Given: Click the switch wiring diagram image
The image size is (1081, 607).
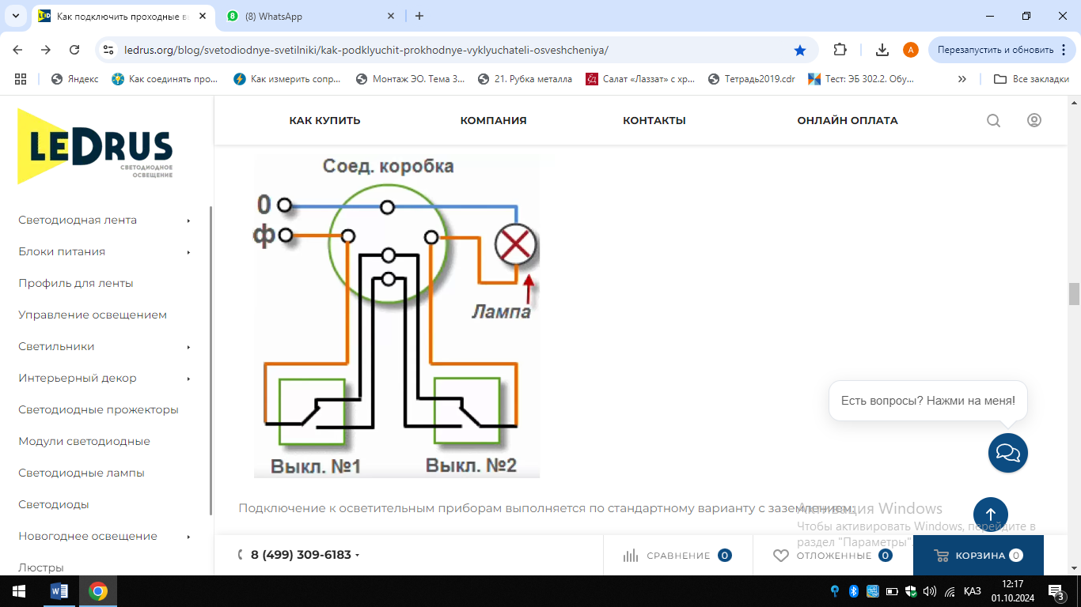Looking at the screenshot, I should click(396, 316).
